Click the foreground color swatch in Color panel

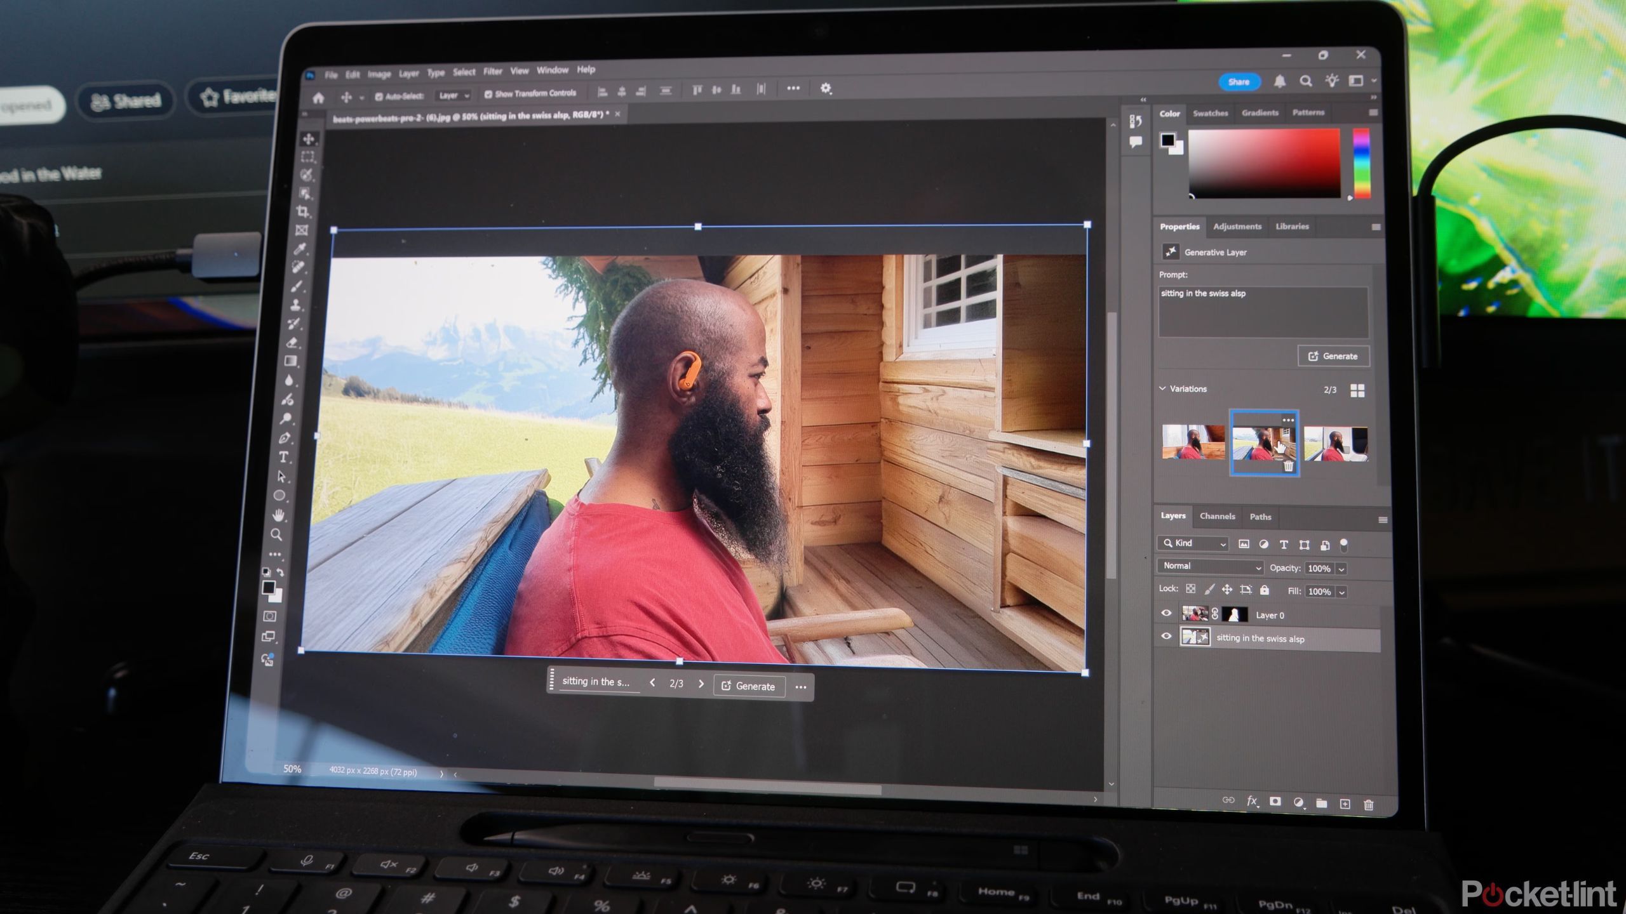click(1168, 140)
